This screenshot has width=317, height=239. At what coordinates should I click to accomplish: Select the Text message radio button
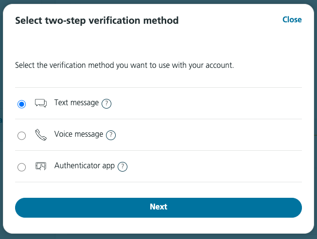(21, 104)
